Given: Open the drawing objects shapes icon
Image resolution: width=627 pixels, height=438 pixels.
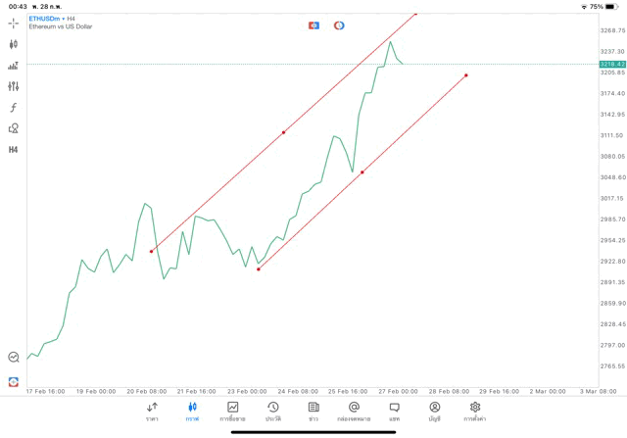Looking at the screenshot, I should (13, 128).
